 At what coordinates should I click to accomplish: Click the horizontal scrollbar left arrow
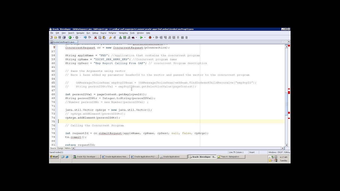(73, 148)
